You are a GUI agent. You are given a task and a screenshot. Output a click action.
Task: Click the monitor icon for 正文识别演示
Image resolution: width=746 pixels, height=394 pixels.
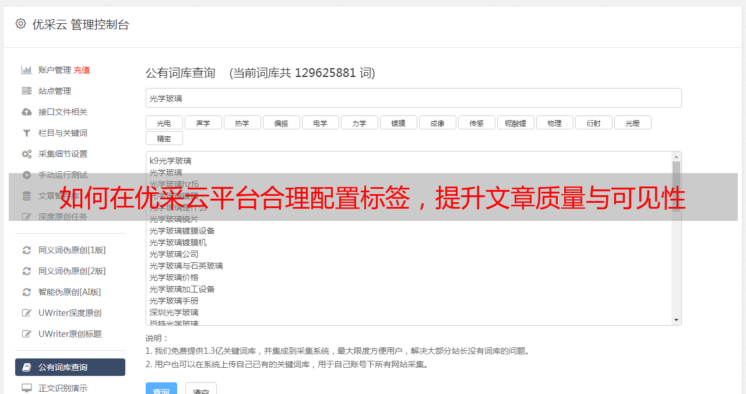tap(27, 388)
